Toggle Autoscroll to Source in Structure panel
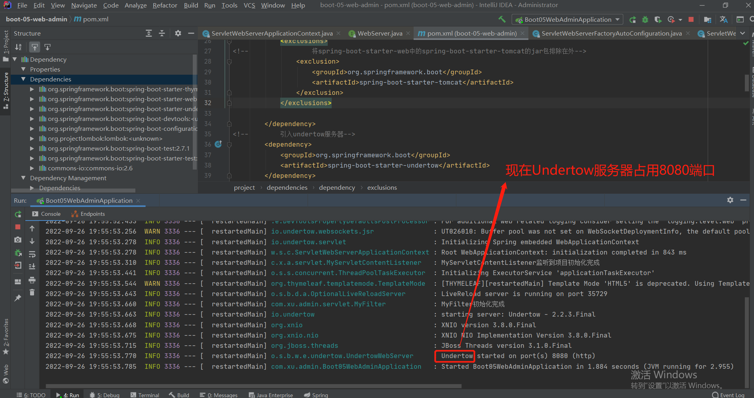The width and height of the screenshot is (754, 398). 35,47
